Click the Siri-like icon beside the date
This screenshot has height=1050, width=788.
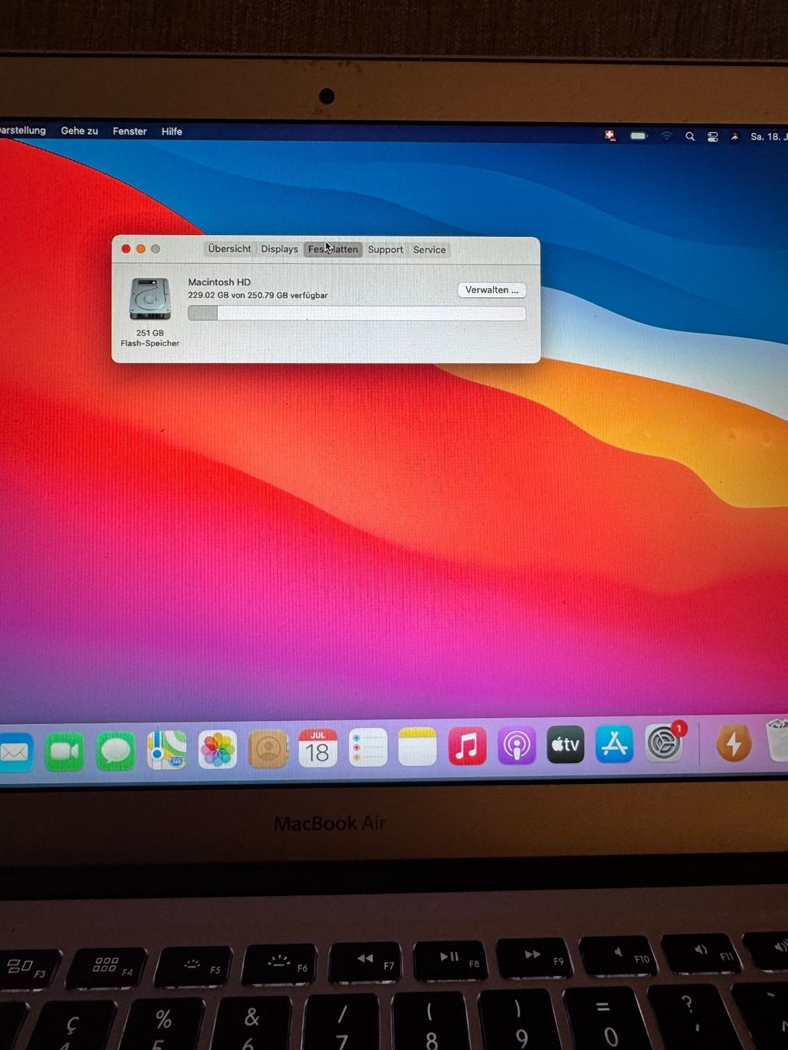click(x=734, y=137)
